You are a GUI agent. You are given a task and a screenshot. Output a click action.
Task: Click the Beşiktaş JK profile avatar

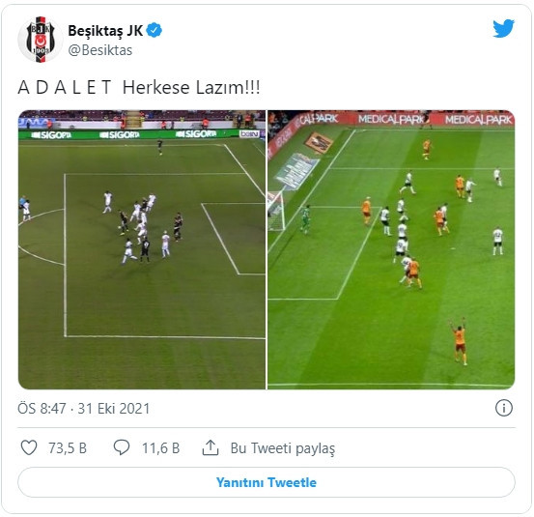coord(41,40)
